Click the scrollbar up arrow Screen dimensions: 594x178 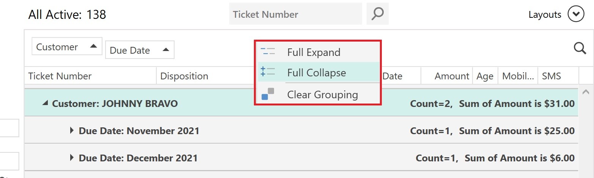[586, 92]
